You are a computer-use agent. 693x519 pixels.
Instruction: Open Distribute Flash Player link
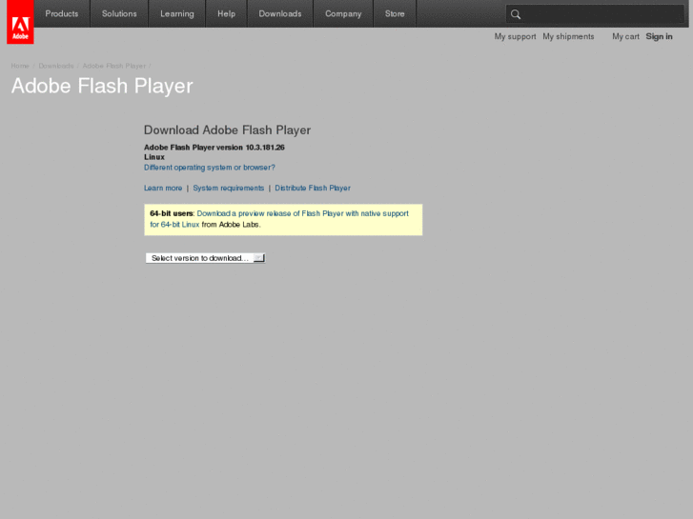click(313, 189)
